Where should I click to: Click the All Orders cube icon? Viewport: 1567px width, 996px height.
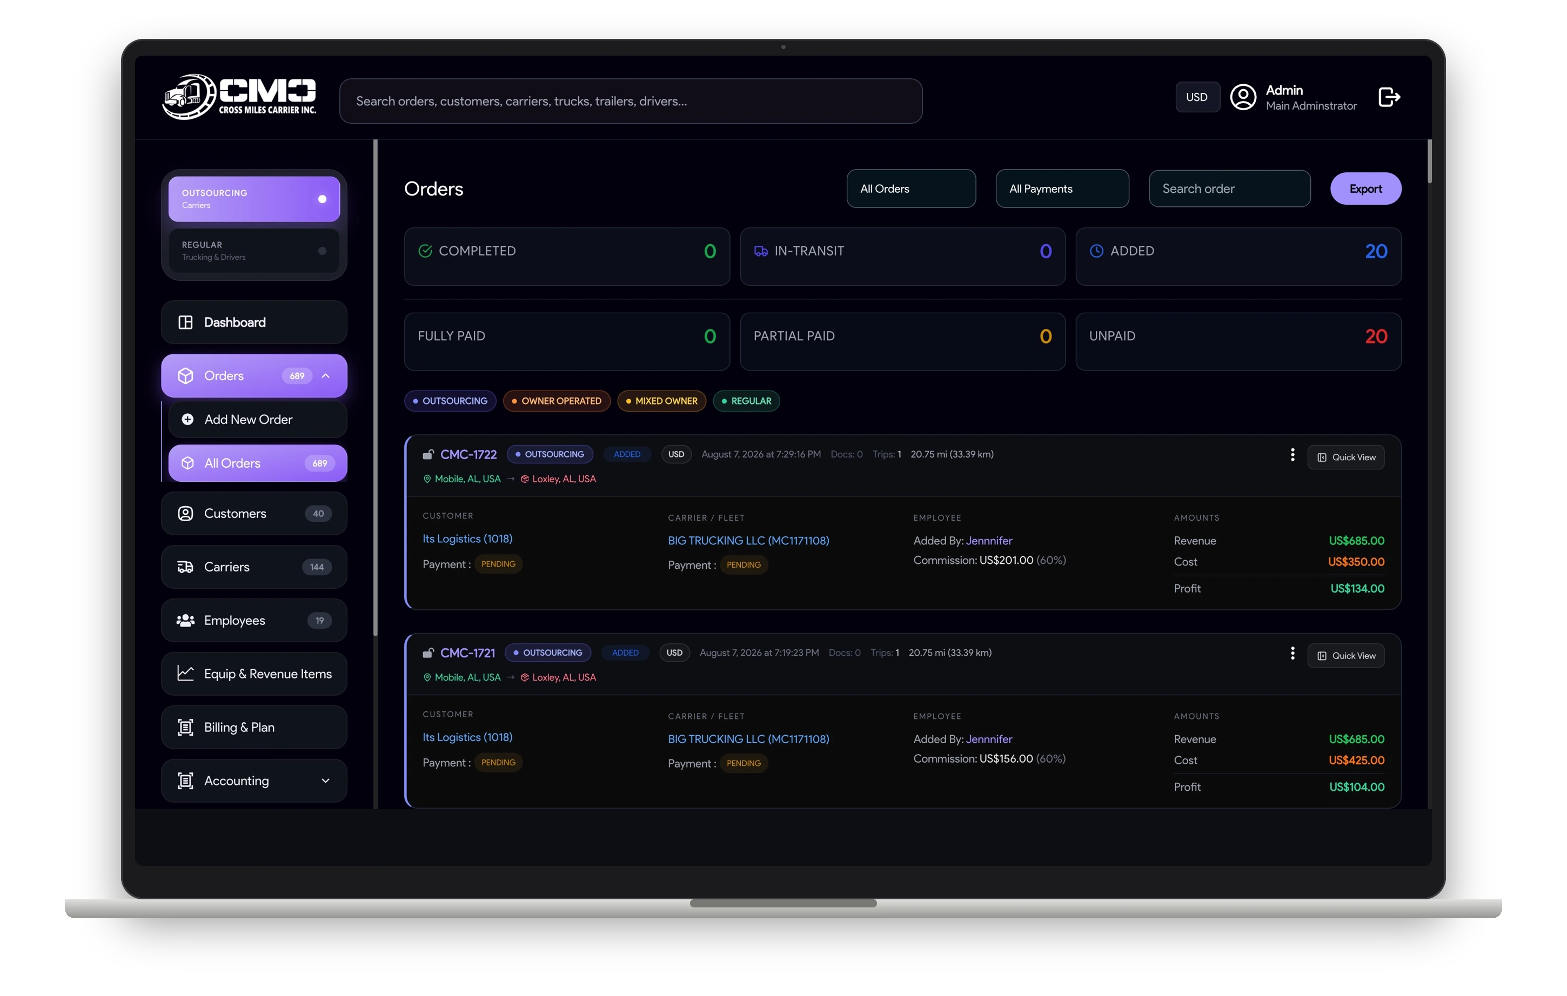click(187, 462)
